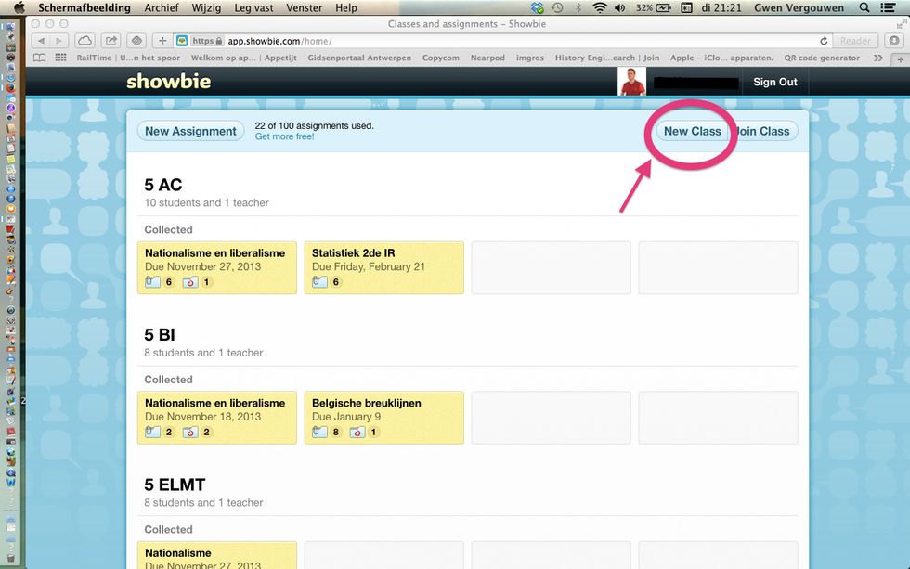Click the Safari back navigation arrow
The height and width of the screenshot is (569, 910).
39,41
